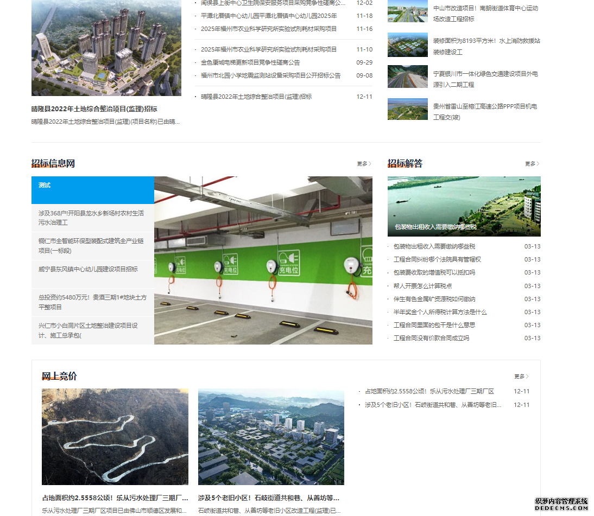The width and height of the screenshot is (594, 516).
Task: Open the charging station parking garage image
Action: [x=263, y=260]
